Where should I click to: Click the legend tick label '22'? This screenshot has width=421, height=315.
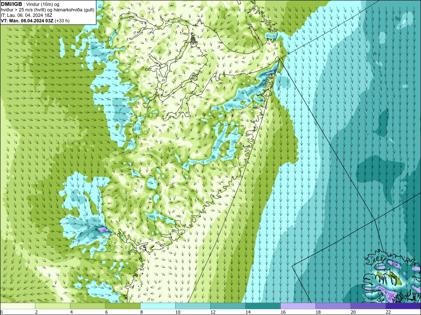[388, 312]
